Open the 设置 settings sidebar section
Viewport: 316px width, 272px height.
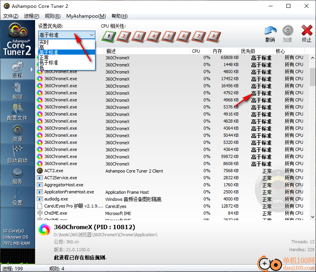coord(17,197)
